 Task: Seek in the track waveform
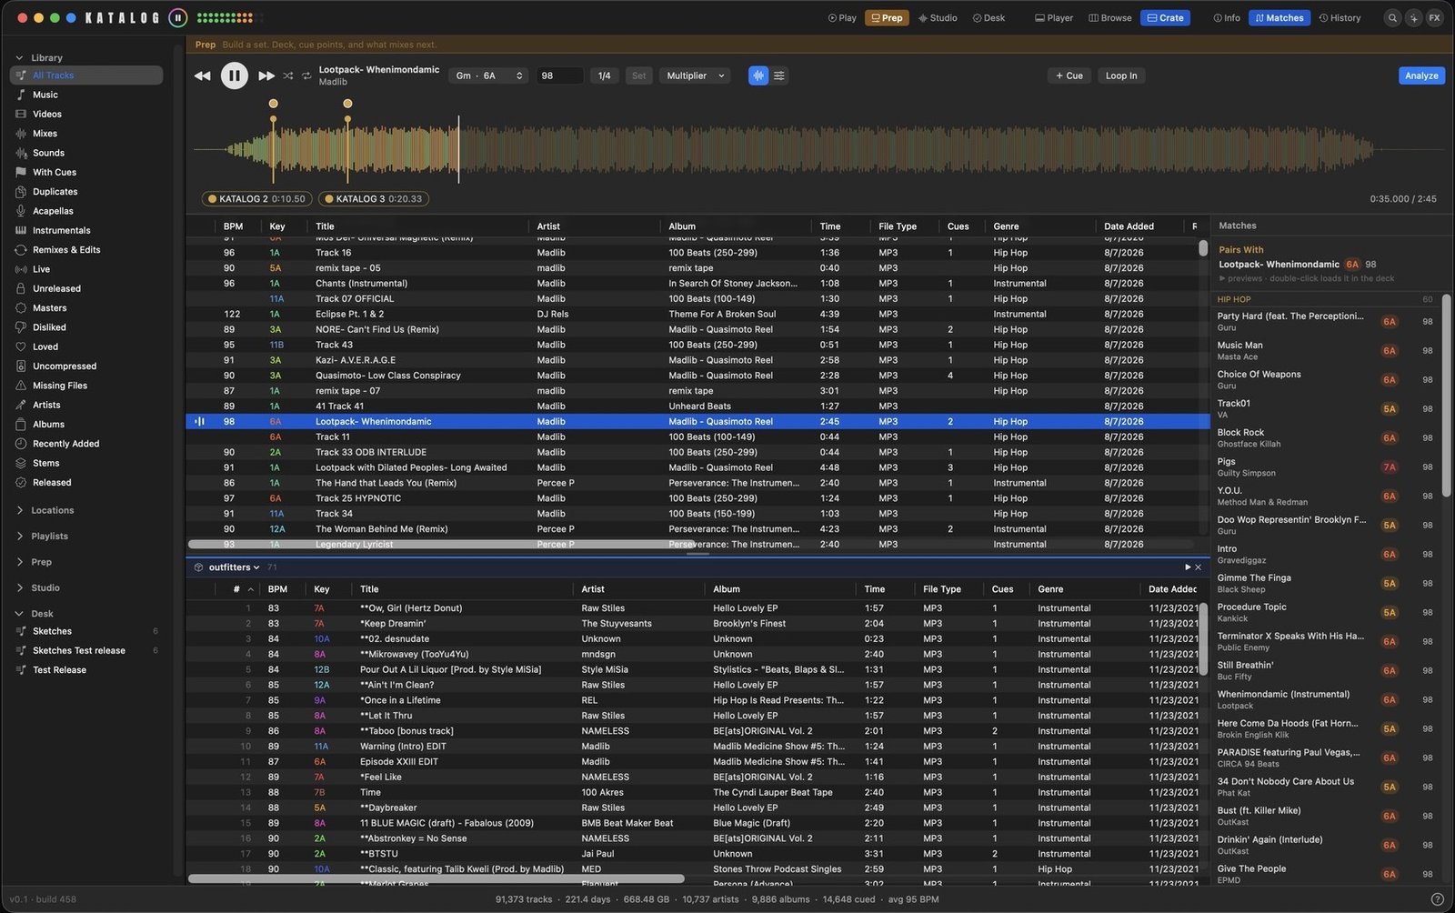(x=818, y=150)
